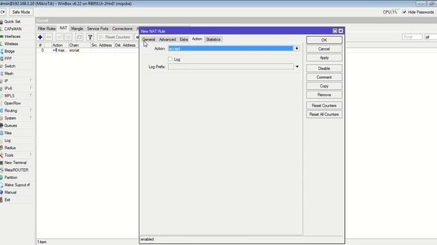The height and width of the screenshot is (245, 437).
Task: Open Log in sidebar menu
Action: [x=8, y=141]
